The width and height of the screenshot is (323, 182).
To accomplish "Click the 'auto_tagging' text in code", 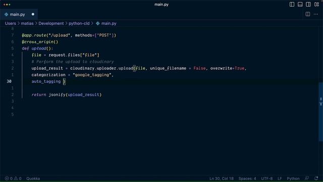I will (46, 81).
